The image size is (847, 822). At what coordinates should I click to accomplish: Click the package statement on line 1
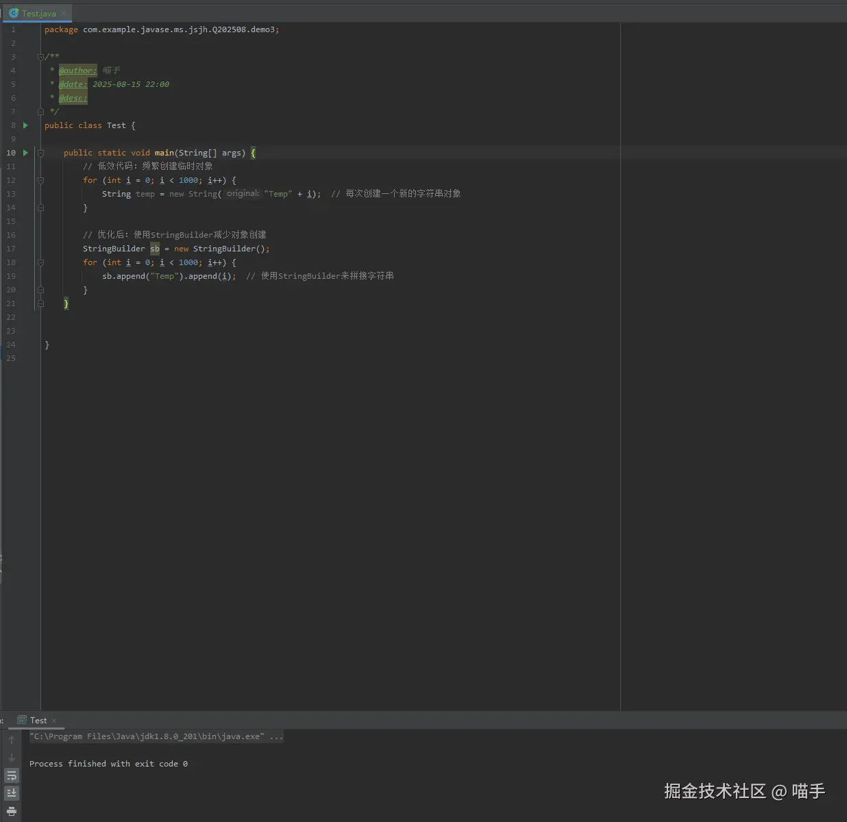(x=162, y=29)
